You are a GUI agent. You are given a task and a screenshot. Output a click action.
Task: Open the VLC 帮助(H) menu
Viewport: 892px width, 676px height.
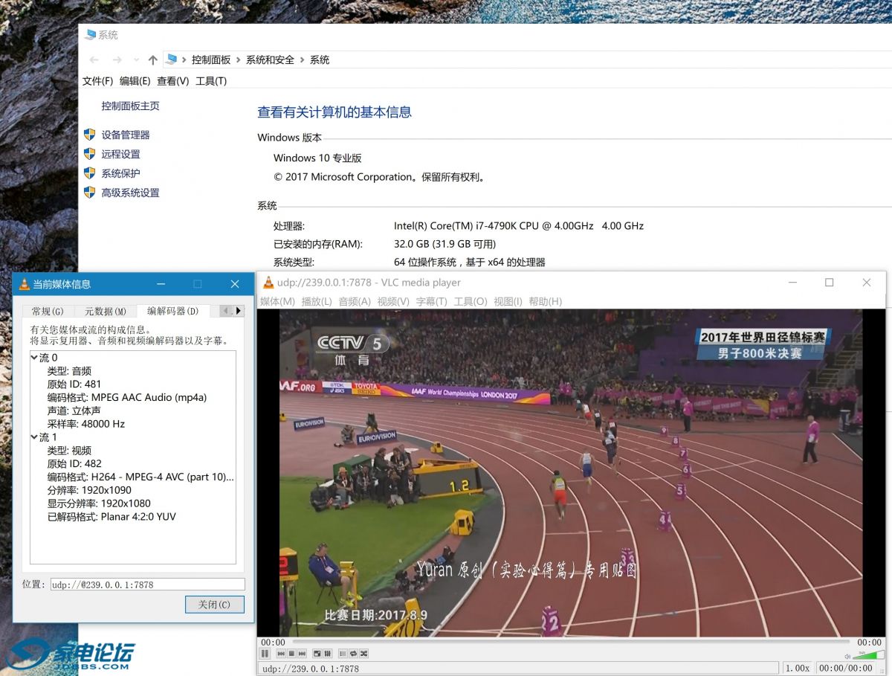[546, 301]
